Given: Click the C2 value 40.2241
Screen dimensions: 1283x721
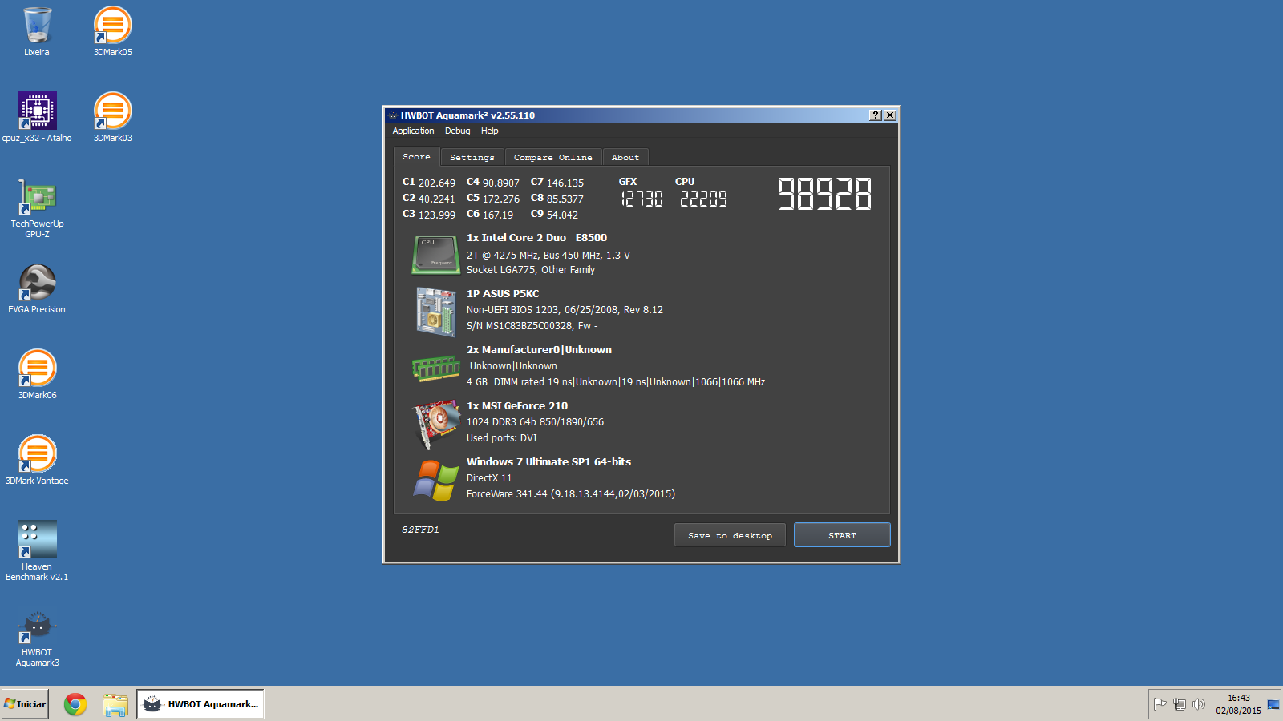Looking at the screenshot, I should click(x=437, y=199).
